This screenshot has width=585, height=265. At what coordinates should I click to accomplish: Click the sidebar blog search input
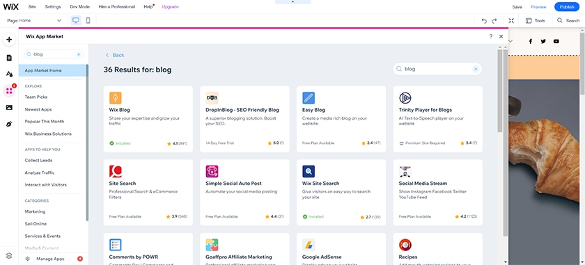pos(54,54)
